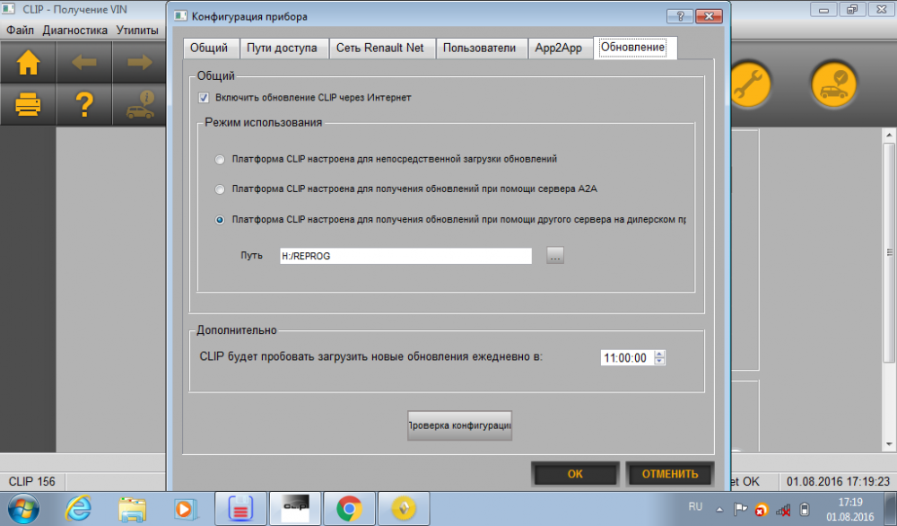The height and width of the screenshot is (526, 897).
Task: Click the H:/REPROG path input field
Action: 405,256
